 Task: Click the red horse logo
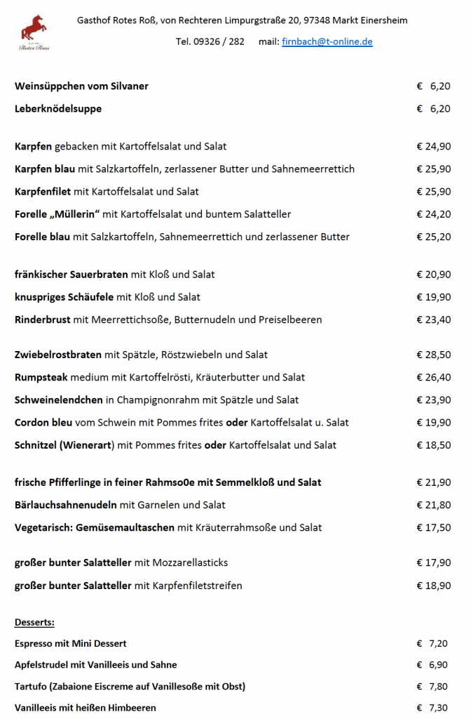click(34, 32)
